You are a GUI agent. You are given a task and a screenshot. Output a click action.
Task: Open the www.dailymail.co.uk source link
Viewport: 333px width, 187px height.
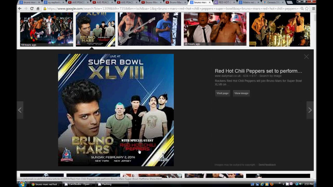click(x=228, y=76)
